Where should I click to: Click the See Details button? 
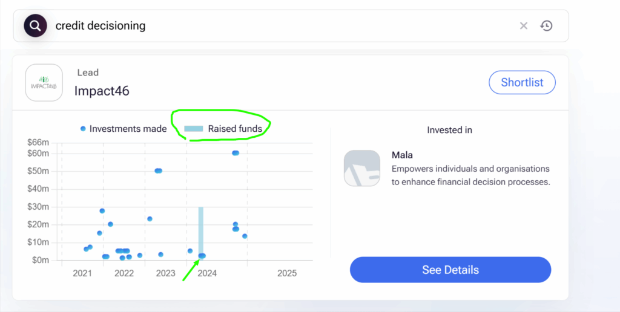tap(450, 270)
